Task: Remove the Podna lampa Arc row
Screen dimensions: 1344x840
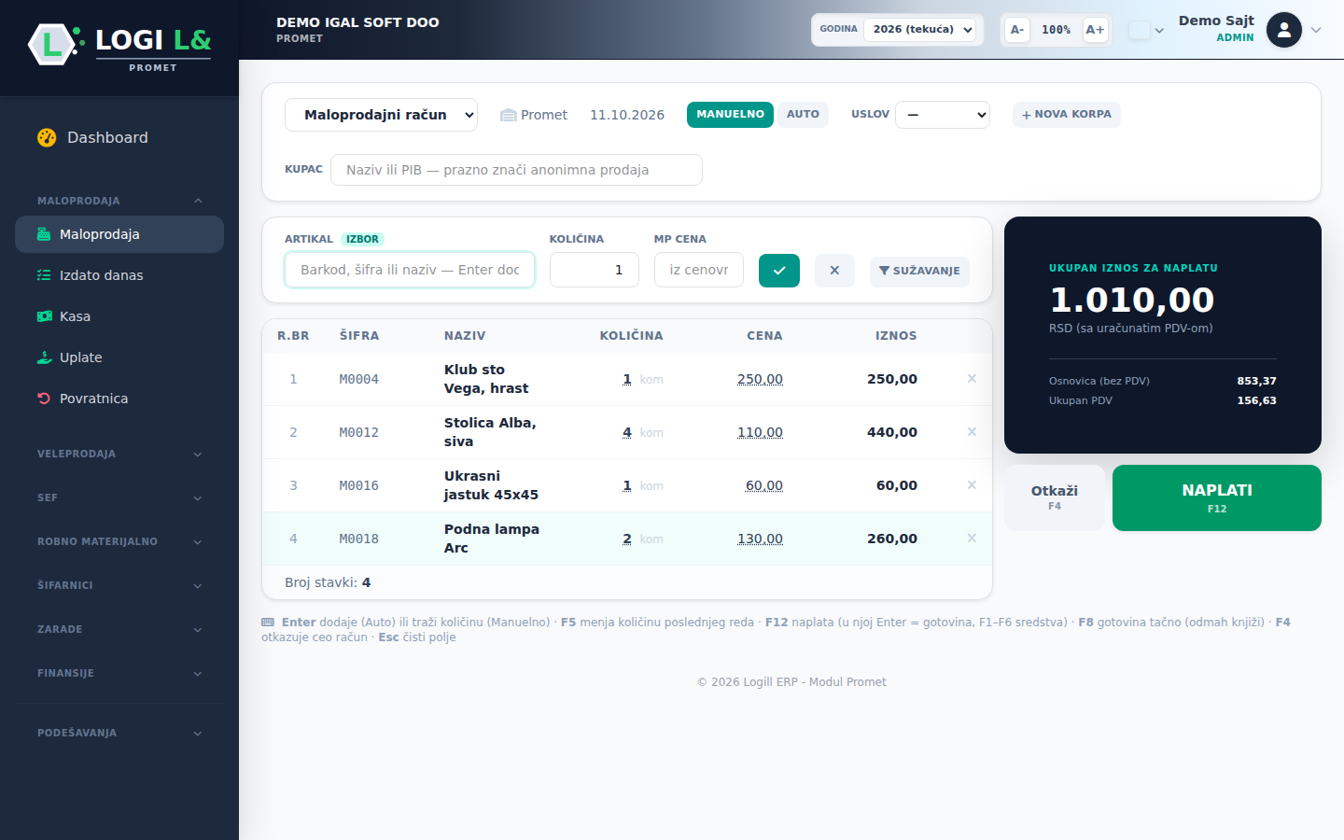Action: [x=972, y=538]
